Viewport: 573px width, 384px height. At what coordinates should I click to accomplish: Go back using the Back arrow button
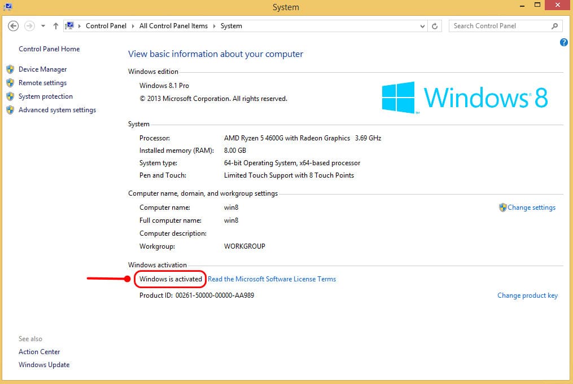[13, 26]
